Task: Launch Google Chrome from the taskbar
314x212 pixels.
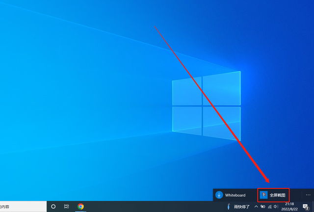Action: click(80, 207)
